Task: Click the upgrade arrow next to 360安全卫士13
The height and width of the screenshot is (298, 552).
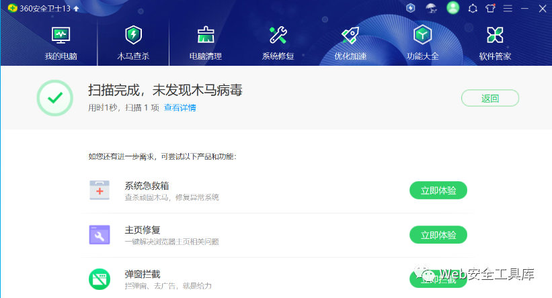Action: coord(76,9)
